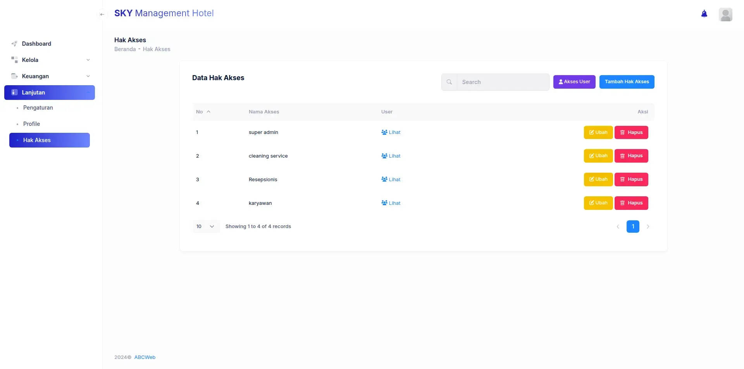The width and height of the screenshot is (744, 369).
Task: Collapse sidebar with the arrow toggle
Action: (102, 14)
